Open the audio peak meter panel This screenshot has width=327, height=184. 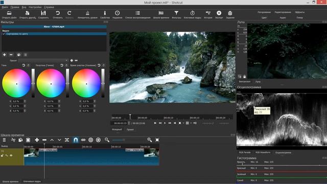[x=87, y=13]
